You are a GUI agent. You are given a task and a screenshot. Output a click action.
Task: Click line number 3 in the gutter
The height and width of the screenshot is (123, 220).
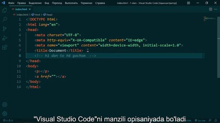(20, 30)
